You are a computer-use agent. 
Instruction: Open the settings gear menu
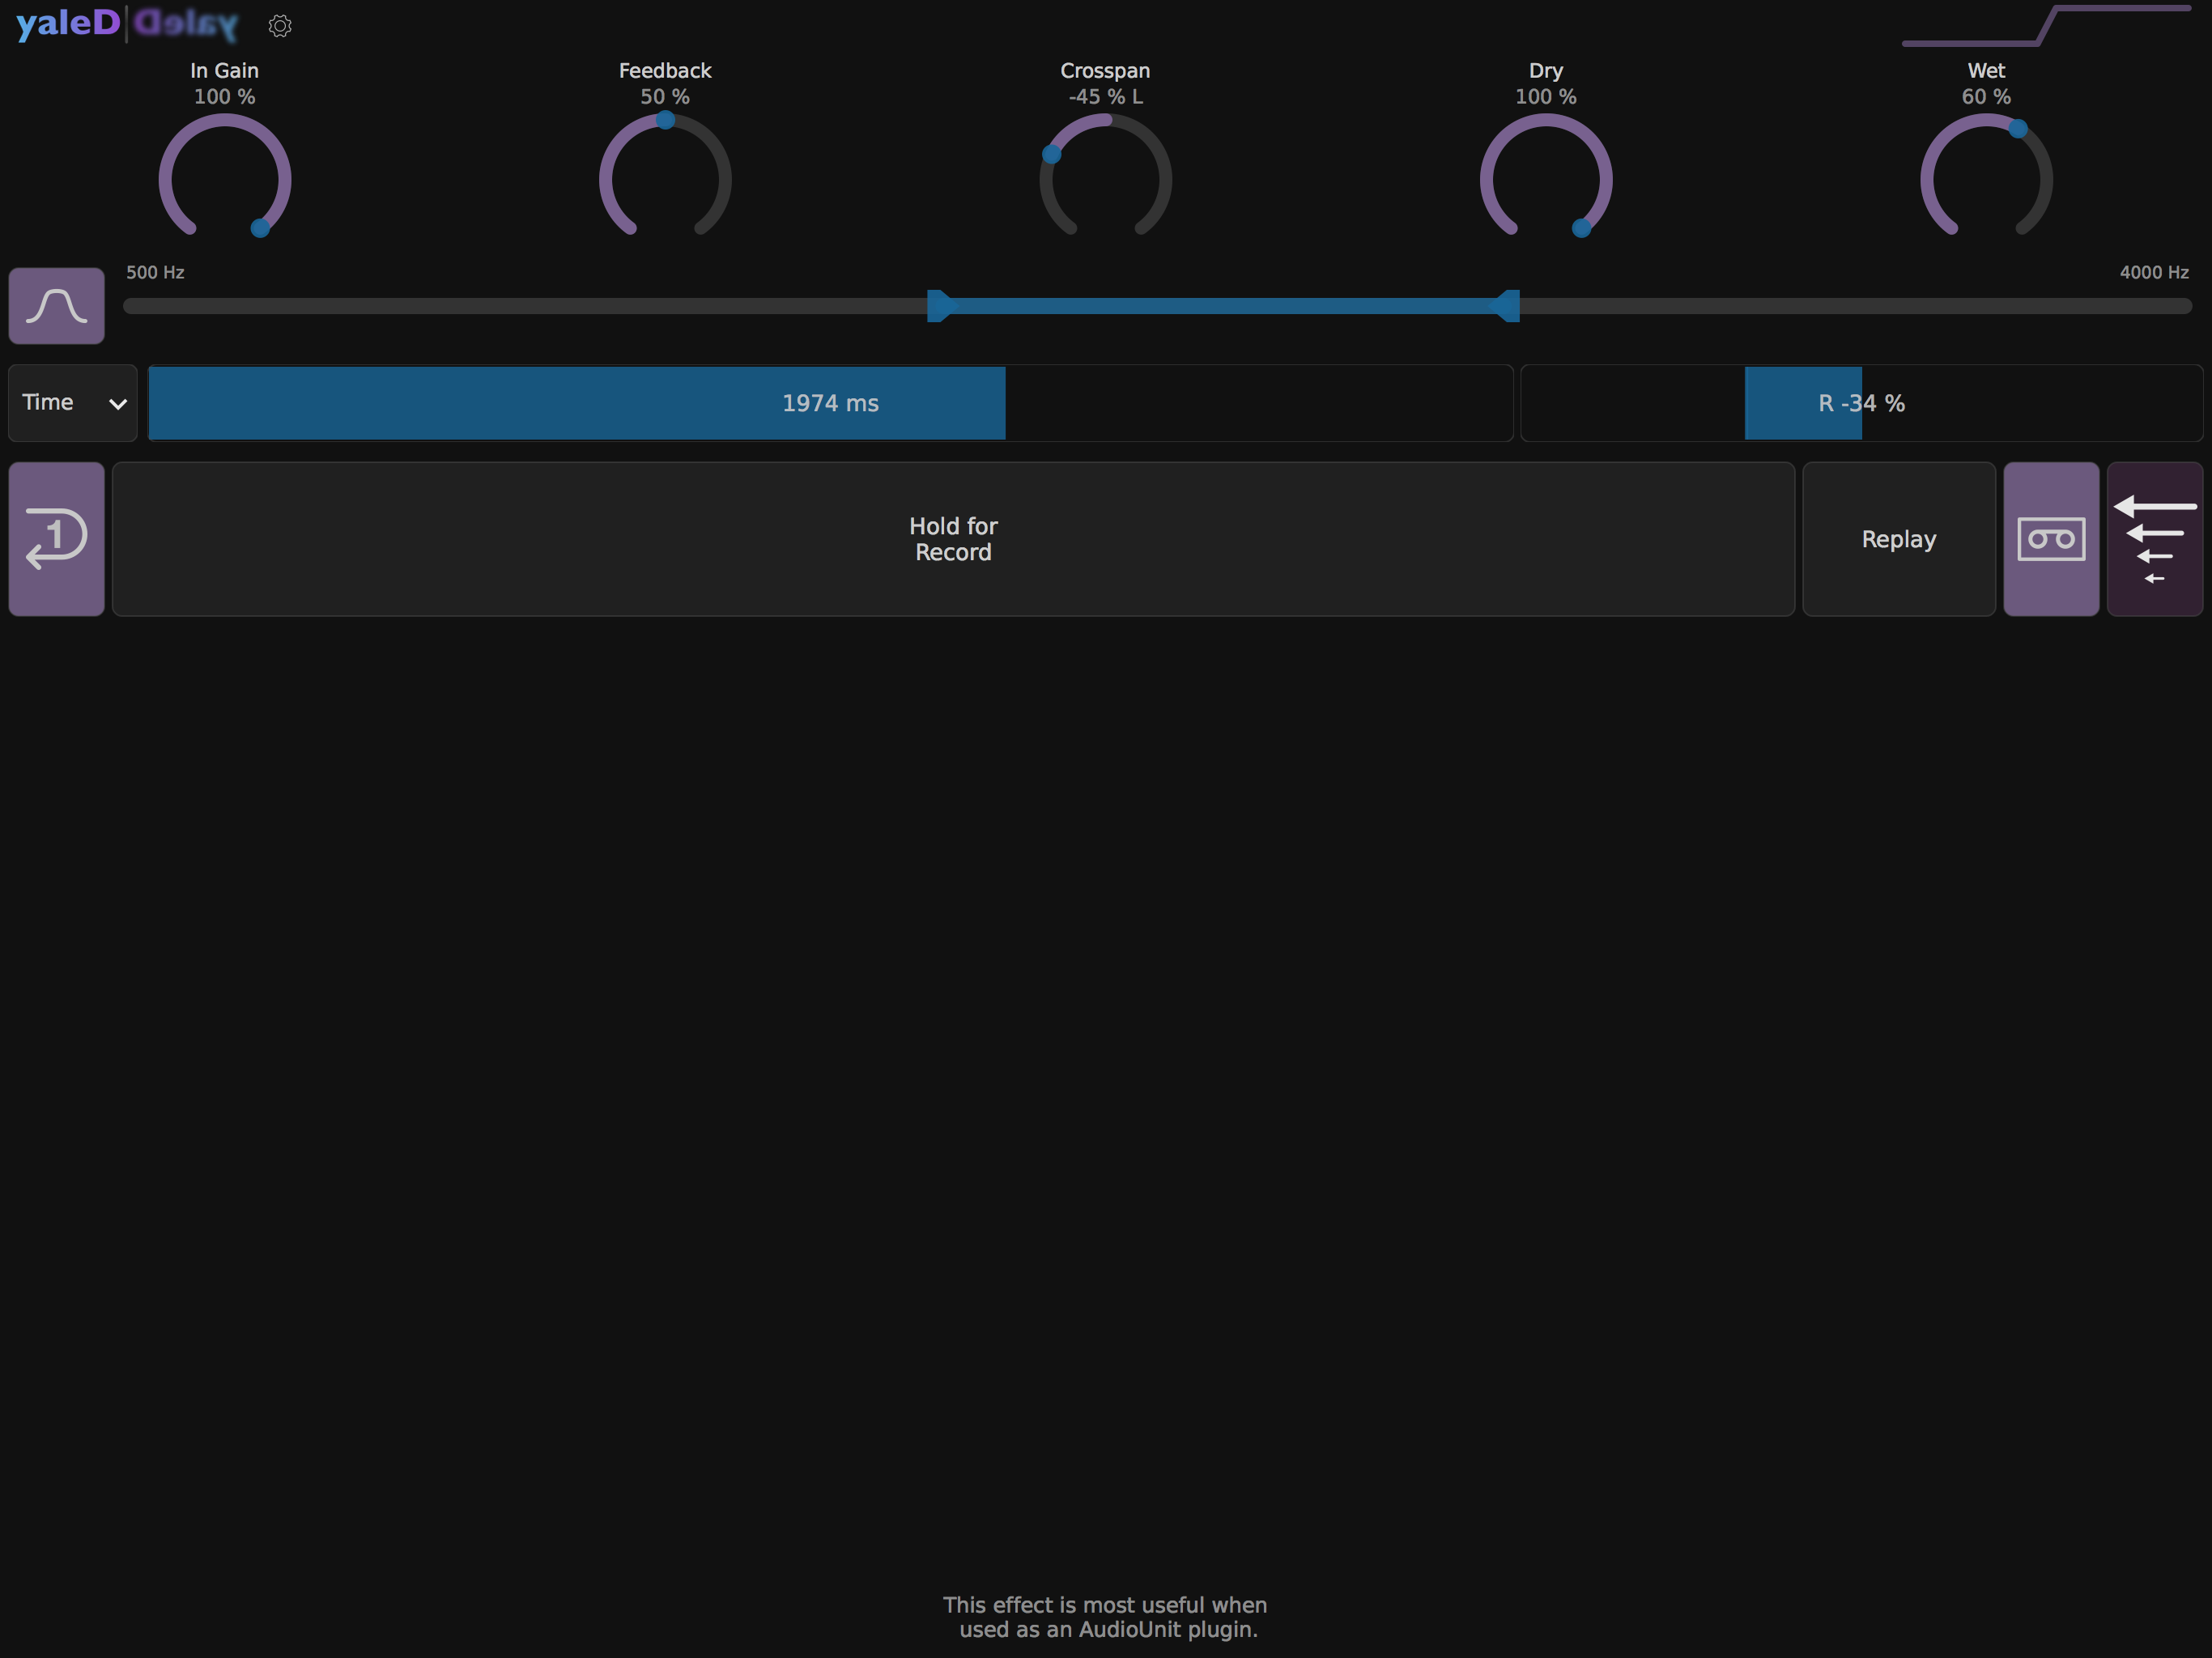tap(280, 26)
